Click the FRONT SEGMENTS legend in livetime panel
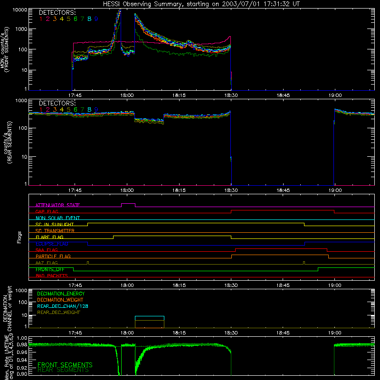 tap(65, 365)
